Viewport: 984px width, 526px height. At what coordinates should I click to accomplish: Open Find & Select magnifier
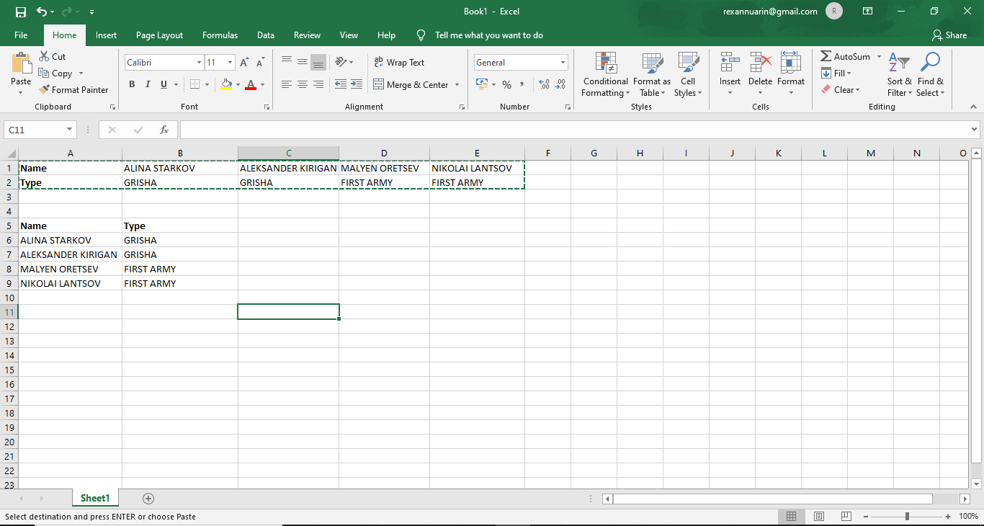pyautogui.click(x=930, y=63)
